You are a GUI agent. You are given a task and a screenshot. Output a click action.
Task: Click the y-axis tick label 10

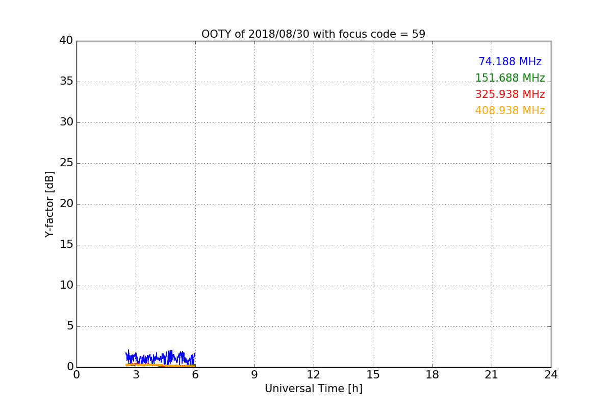point(66,286)
